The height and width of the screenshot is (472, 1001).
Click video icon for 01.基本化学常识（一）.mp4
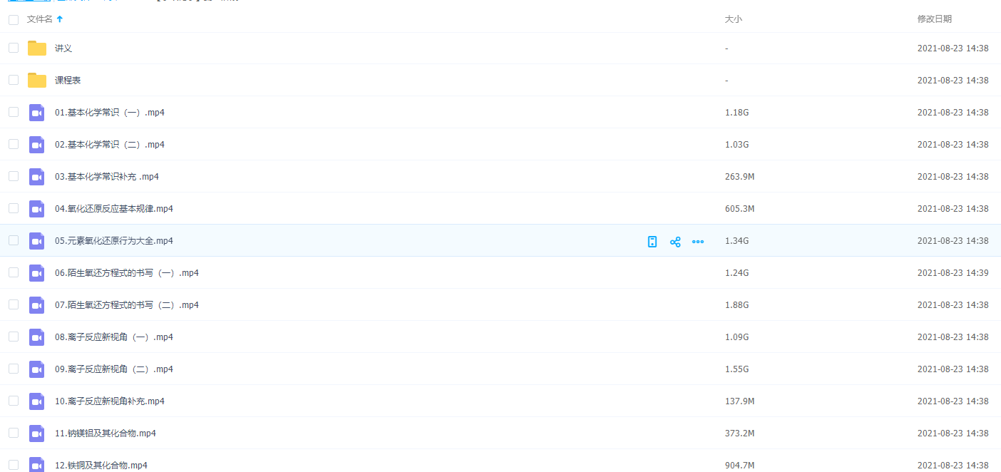pos(37,113)
